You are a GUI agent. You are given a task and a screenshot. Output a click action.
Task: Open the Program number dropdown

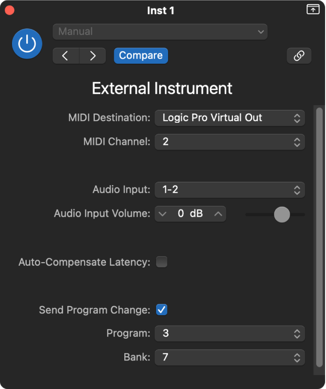coord(230,333)
